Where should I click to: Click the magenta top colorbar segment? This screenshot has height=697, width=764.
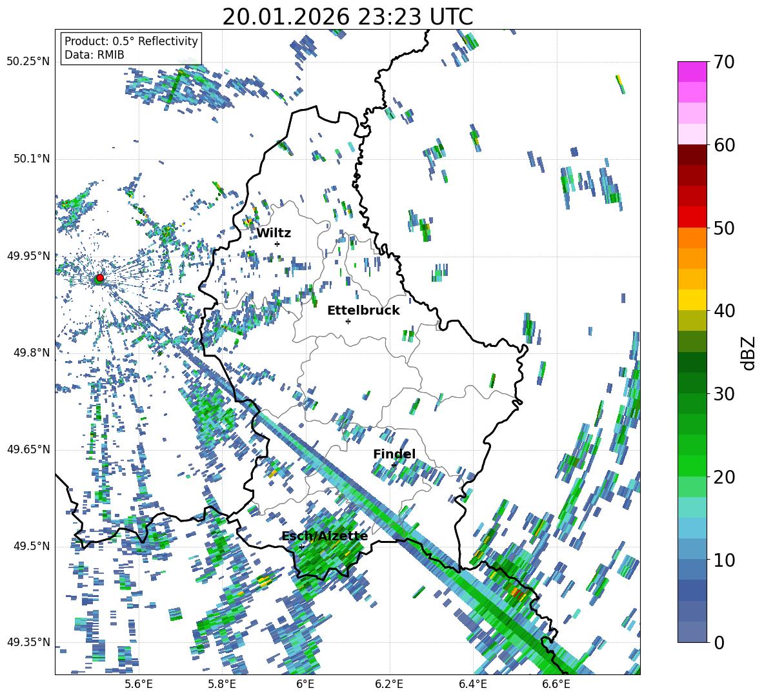click(x=692, y=72)
